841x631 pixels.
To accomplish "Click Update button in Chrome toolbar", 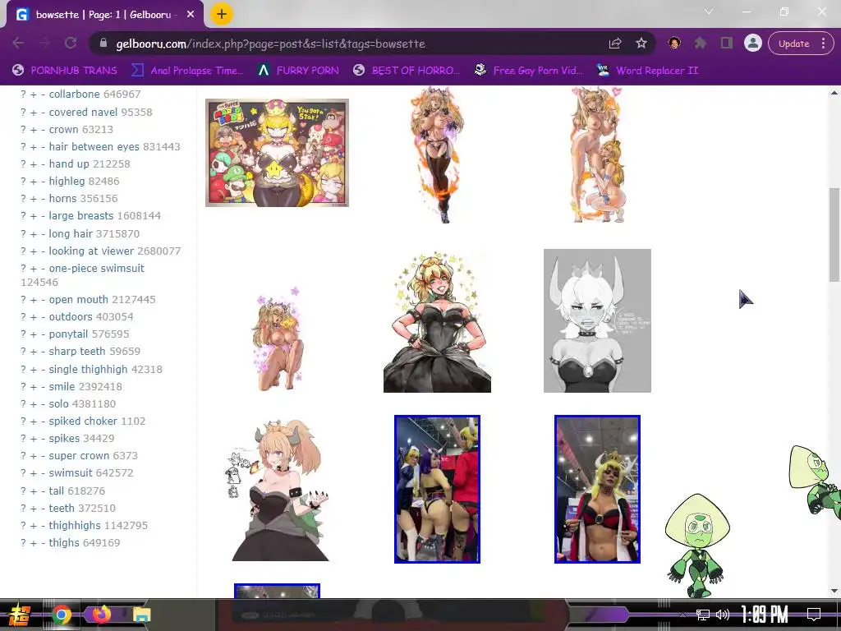I will click(794, 44).
